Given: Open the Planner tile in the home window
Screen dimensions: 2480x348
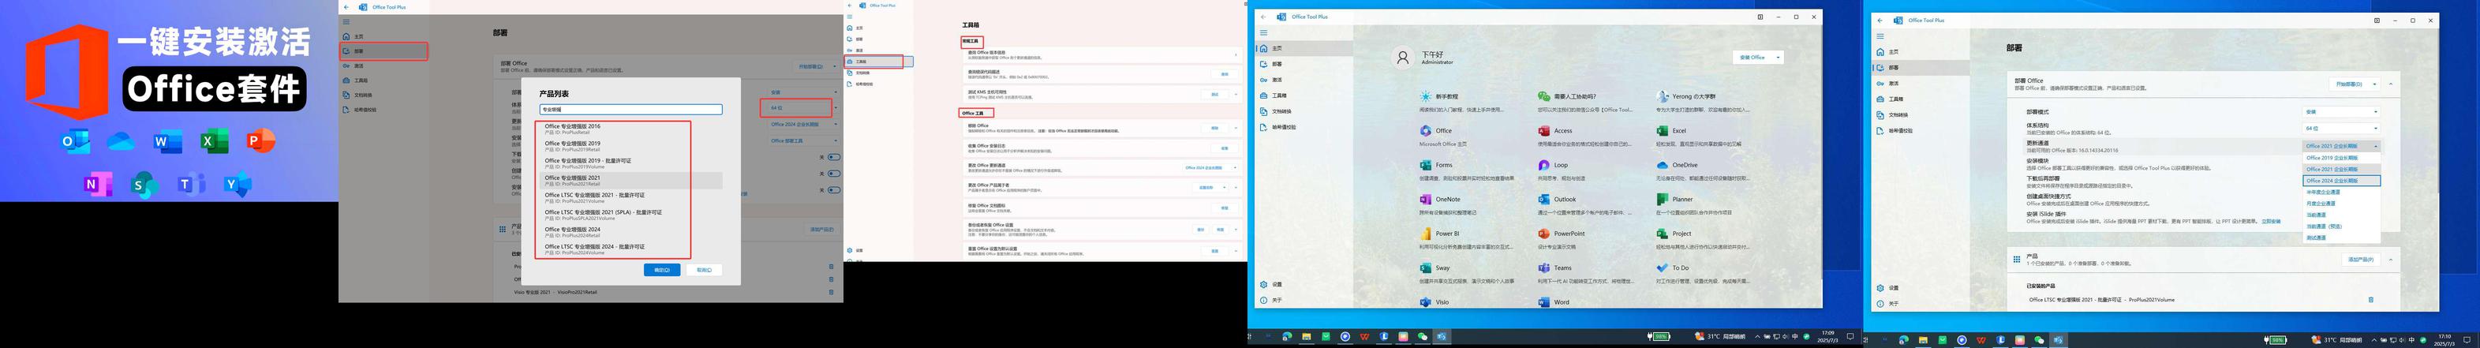Looking at the screenshot, I should coord(1706,204).
